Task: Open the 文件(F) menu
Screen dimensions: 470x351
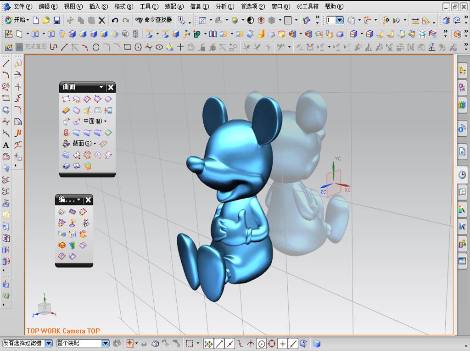Action: 22,6
